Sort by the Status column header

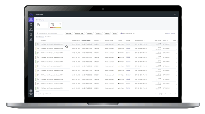pos(128,40)
